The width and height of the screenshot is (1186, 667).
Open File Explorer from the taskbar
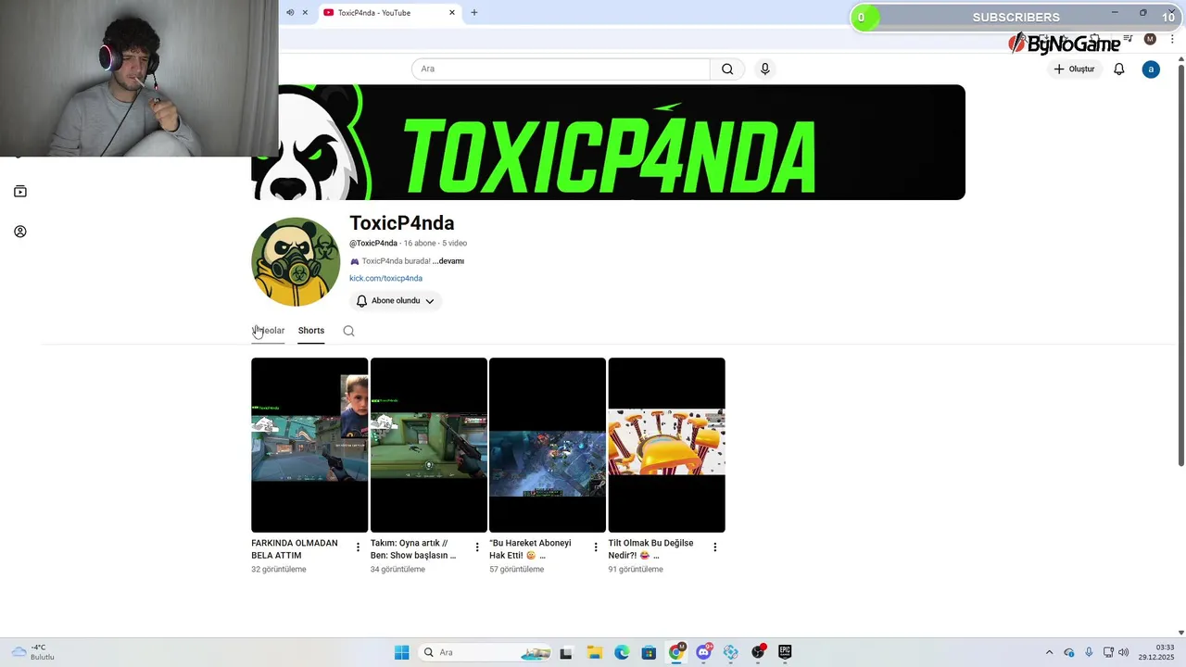pyautogui.click(x=594, y=652)
